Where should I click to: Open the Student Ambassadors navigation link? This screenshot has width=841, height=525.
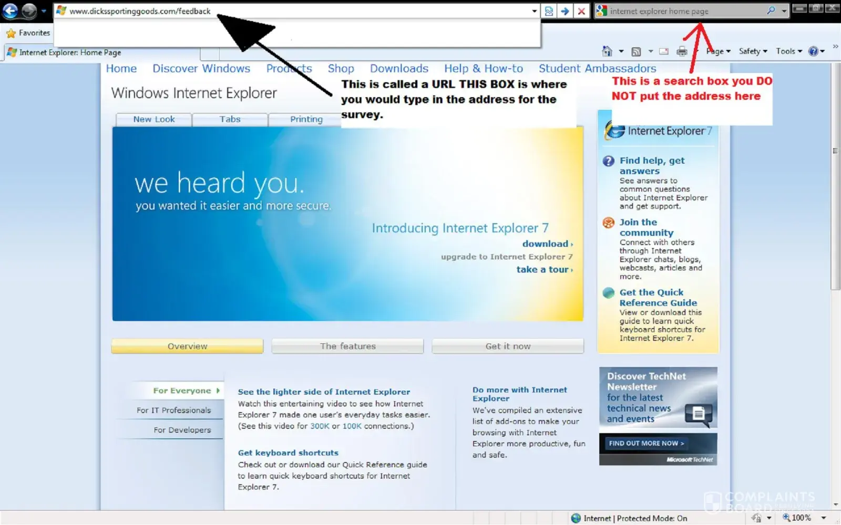click(x=598, y=69)
